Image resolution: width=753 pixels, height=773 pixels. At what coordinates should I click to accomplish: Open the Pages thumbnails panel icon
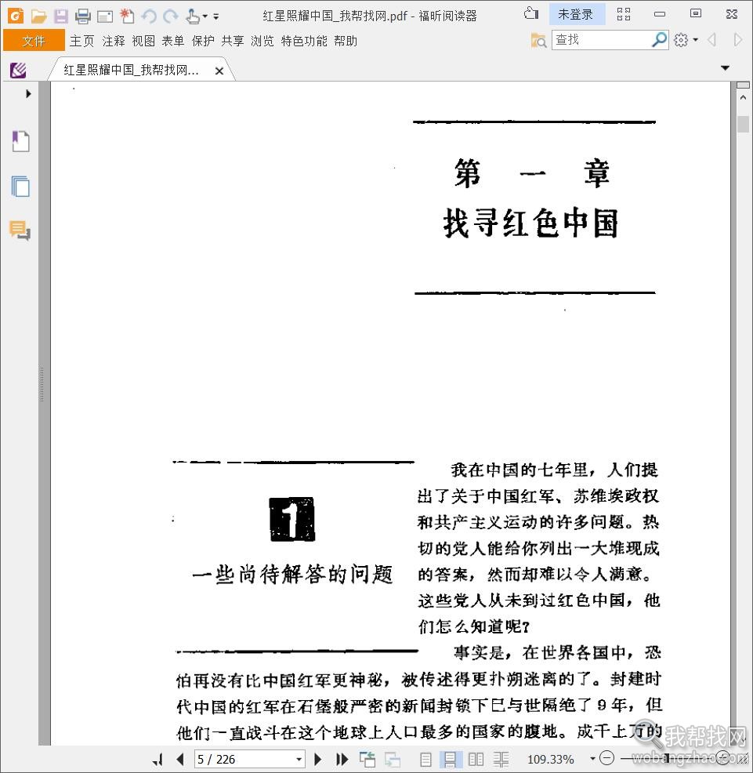(20, 187)
